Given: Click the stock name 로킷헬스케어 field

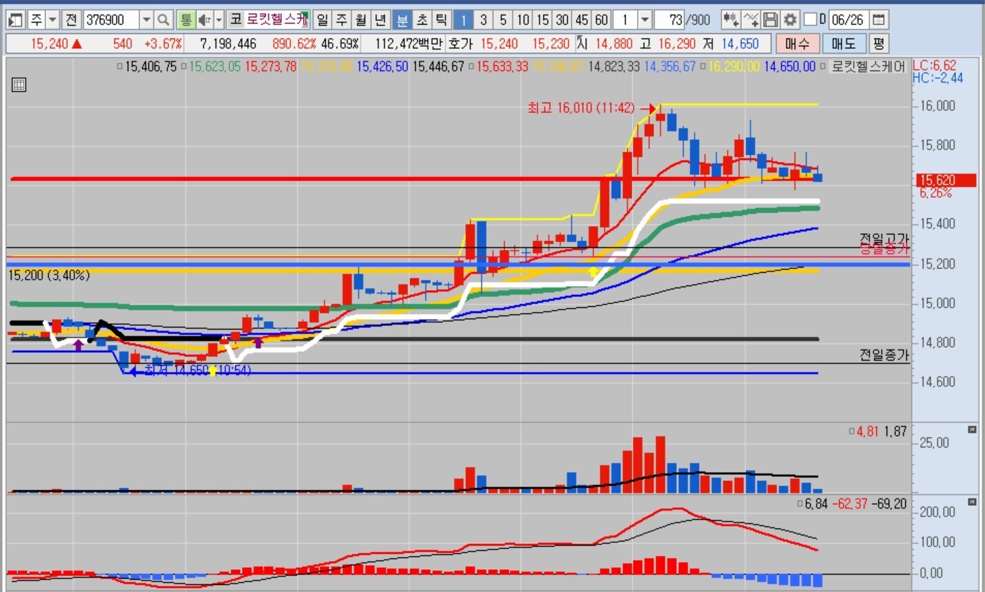Looking at the screenshot, I should point(276,19).
